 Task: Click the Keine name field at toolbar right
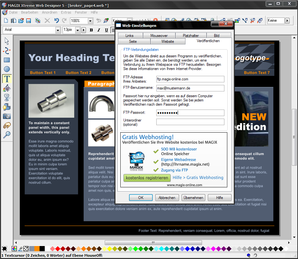tap(276, 20)
